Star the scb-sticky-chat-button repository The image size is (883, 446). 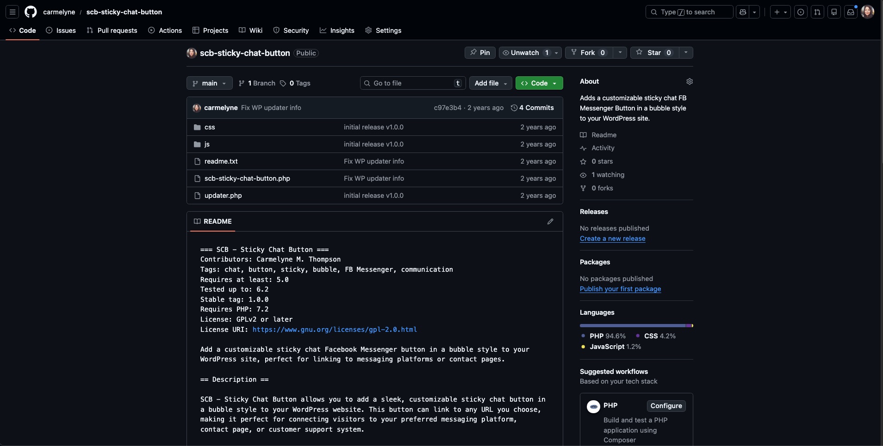pyautogui.click(x=653, y=53)
